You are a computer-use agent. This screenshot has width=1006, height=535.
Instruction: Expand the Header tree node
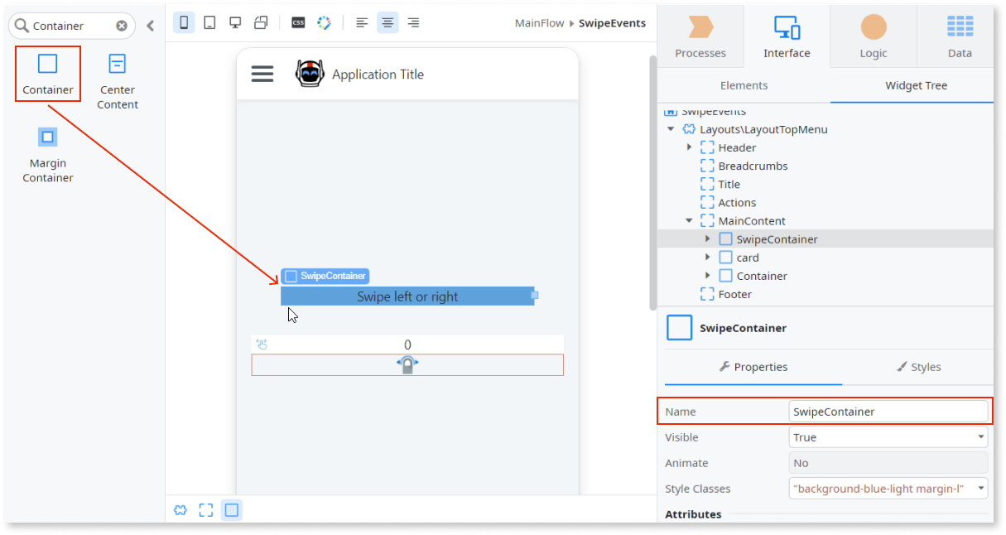click(690, 147)
